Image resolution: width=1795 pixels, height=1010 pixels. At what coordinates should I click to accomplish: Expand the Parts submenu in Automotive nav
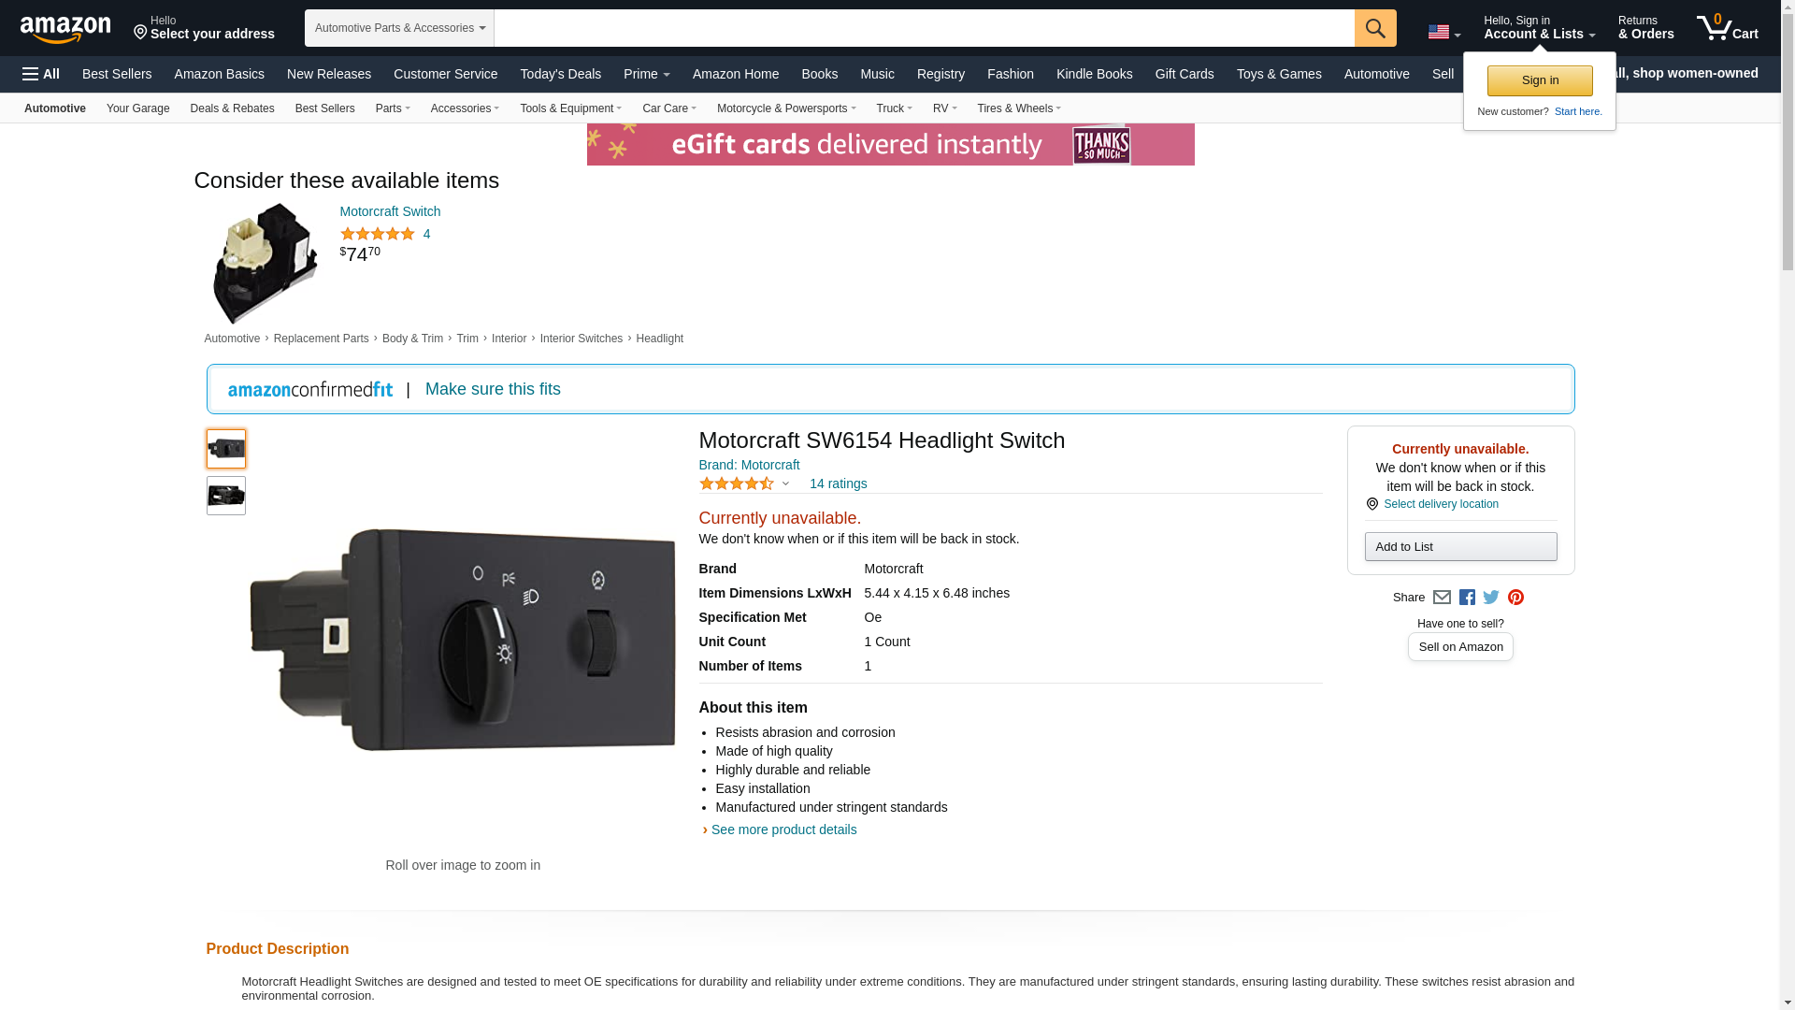[393, 108]
